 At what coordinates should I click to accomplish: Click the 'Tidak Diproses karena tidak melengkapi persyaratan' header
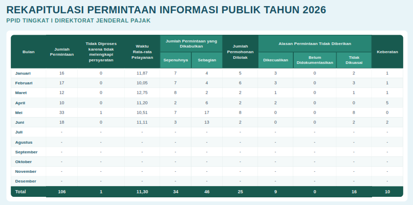click(x=101, y=52)
